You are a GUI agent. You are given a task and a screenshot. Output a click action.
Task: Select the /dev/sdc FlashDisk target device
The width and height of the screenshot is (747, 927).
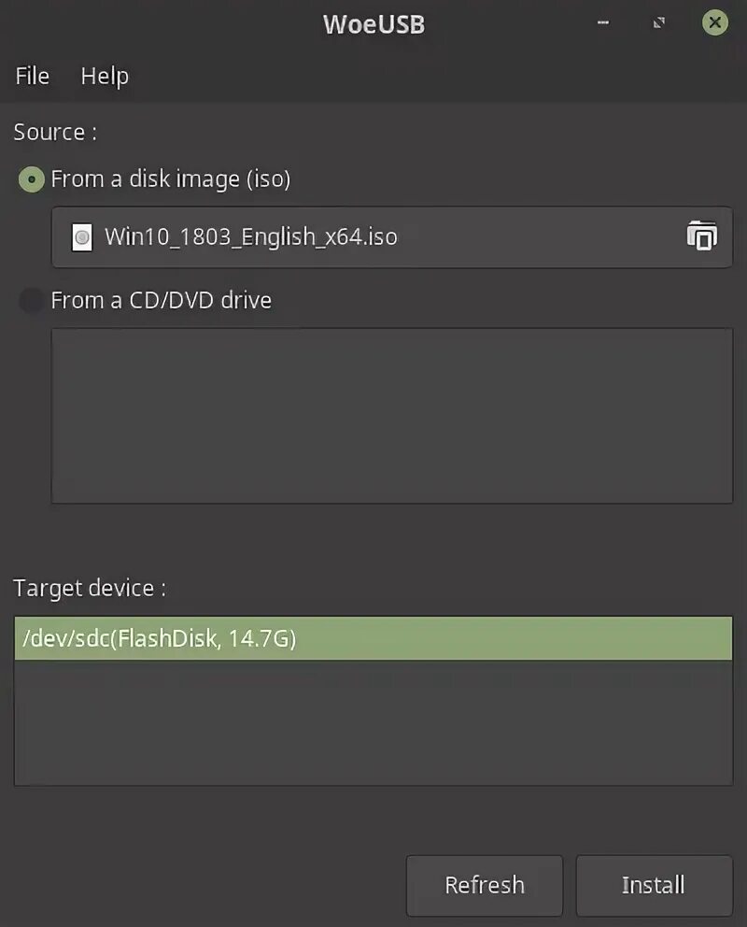(x=373, y=639)
